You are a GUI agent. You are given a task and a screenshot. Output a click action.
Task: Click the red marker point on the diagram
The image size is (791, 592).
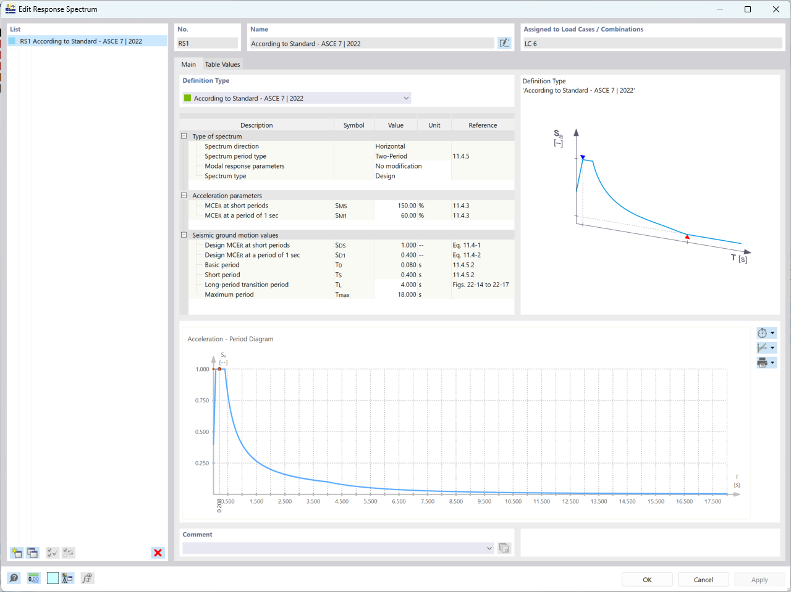[219, 369]
